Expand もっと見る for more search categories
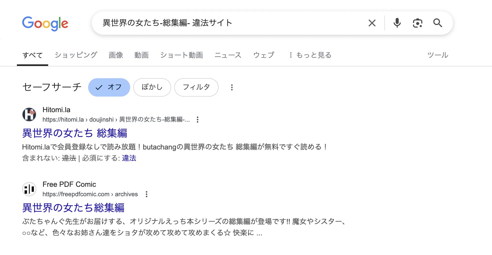This screenshot has height=255, width=492. (314, 55)
